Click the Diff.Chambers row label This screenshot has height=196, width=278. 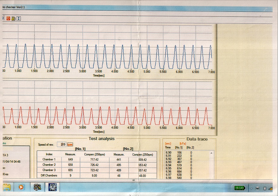tap(49, 175)
